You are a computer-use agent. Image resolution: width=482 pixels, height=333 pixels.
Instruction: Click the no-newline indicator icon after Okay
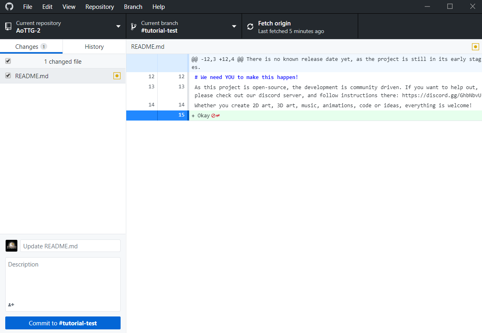point(215,116)
